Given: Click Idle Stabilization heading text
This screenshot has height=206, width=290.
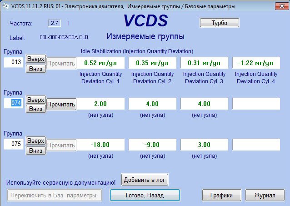Looking at the screenshot, I should pos(137,51).
